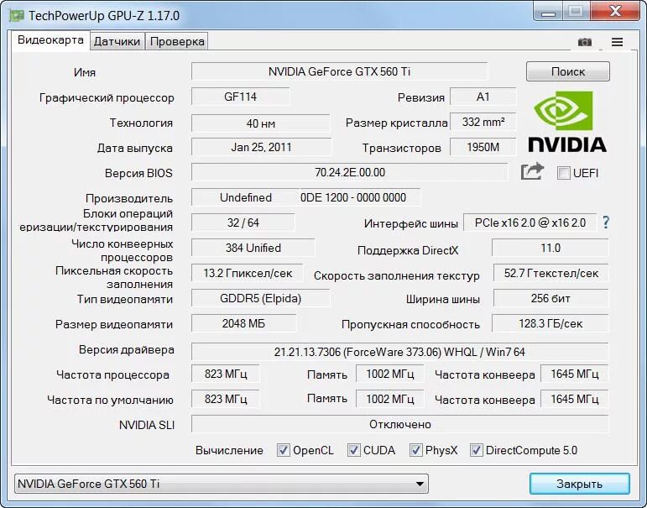Click the 32 / 64 ROPs/TMUs value
The height and width of the screenshot is (508, 647).
click(x=243, y=223)
